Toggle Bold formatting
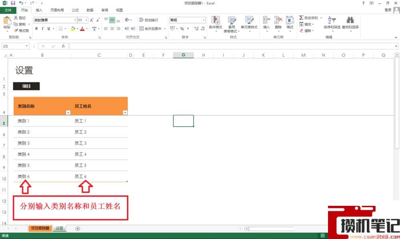This screenshot has height=239, width=400. 36,28
